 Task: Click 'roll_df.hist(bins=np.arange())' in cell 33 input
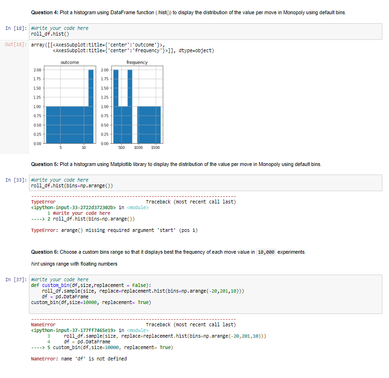(72, 186)
